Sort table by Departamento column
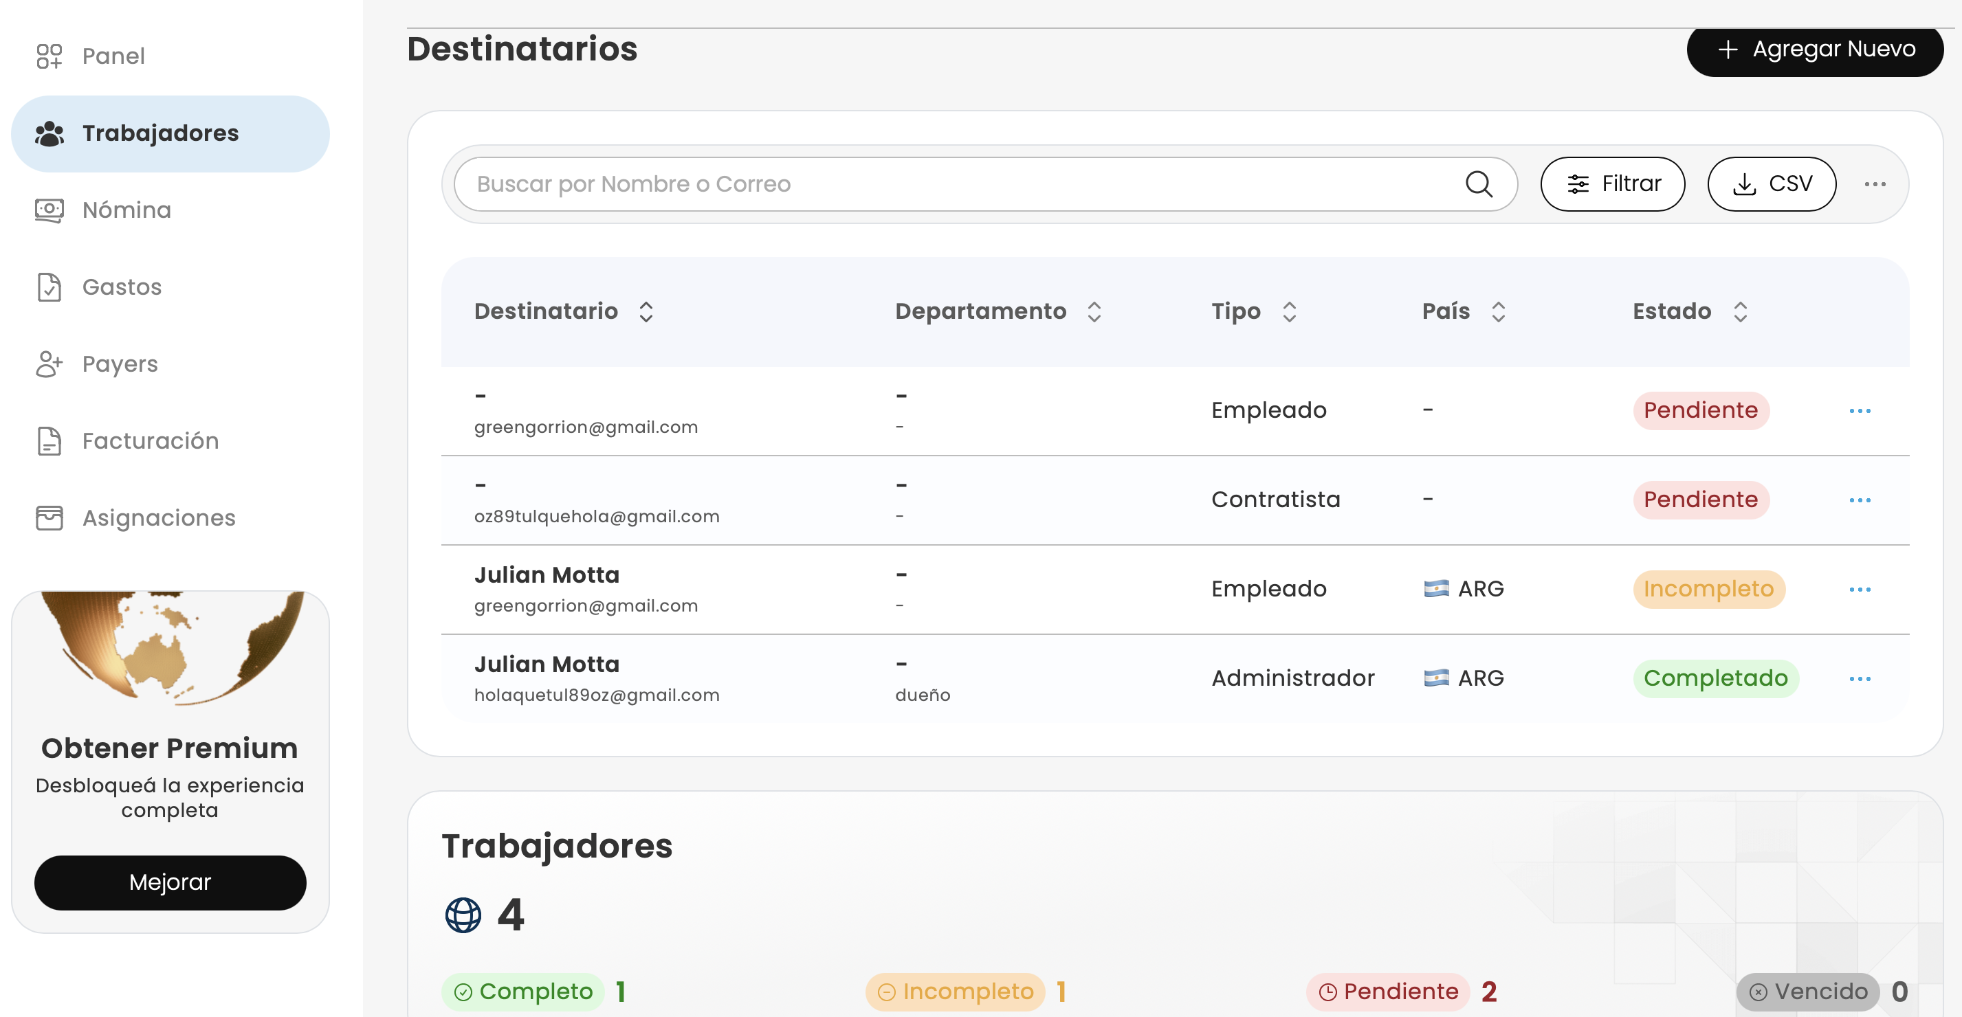Viewport: 1962px width, 1017px height. (1094, 311)
